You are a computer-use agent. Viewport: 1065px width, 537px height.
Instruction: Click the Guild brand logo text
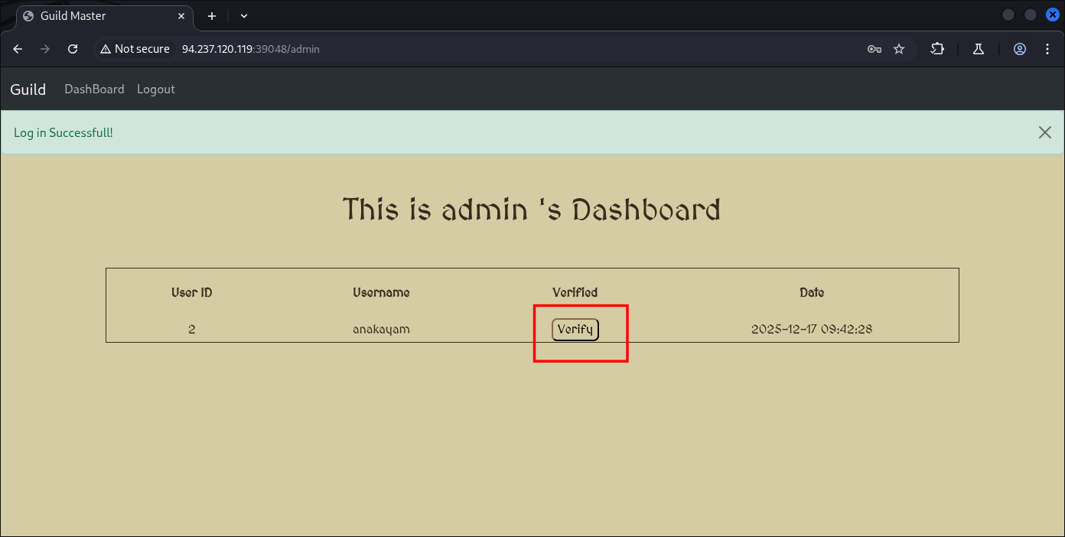click(x=28, y=89)
